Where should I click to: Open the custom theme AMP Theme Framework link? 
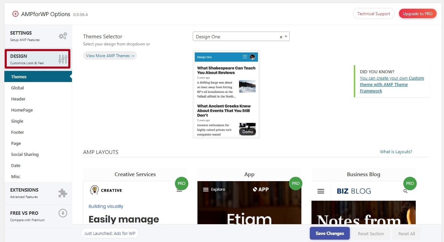click(x=392, y=84)
